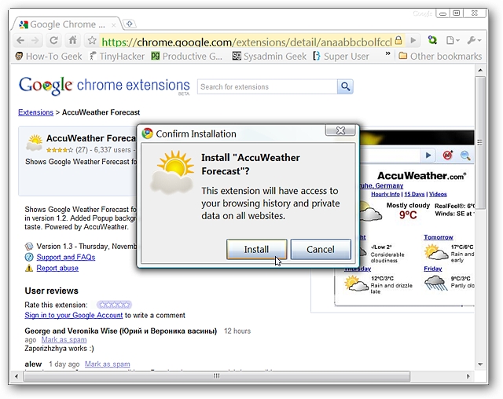Open the page menu dropdown
The image size is (503, 399).
pyautogui.click(x=453, y=40)
